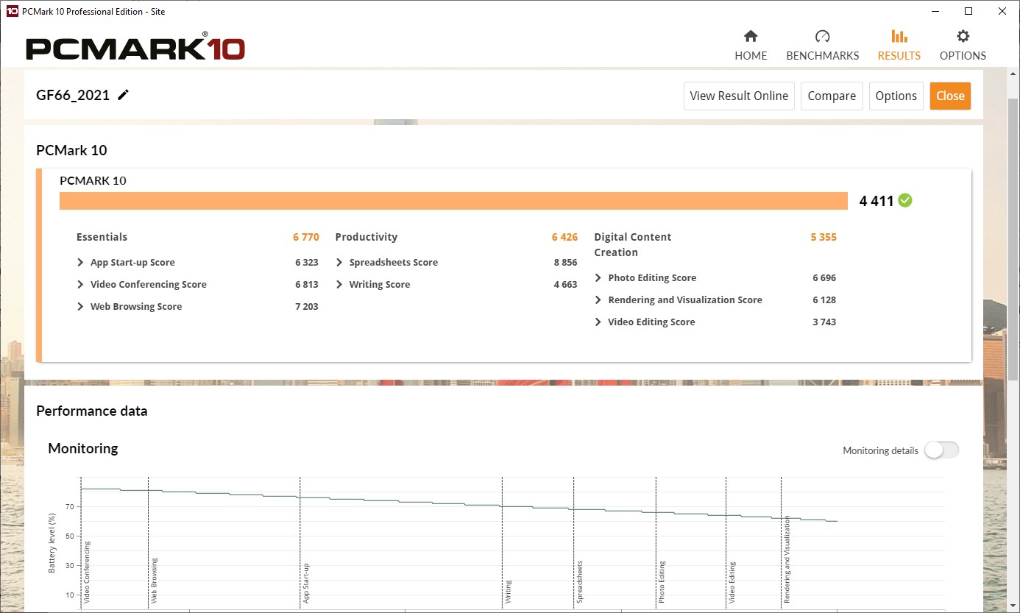The height and width of the screenshot is (613, 1020).
Task: Open the result Options button
Action: point(896,96)
